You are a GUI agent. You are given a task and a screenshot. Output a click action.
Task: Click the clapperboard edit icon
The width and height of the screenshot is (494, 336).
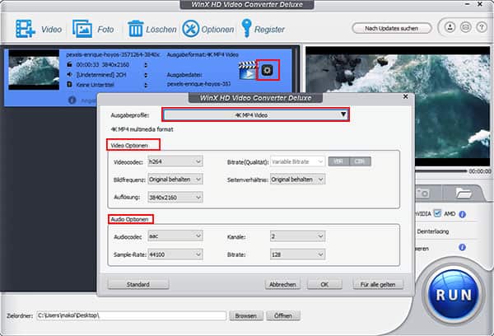[x=247, y=70]
